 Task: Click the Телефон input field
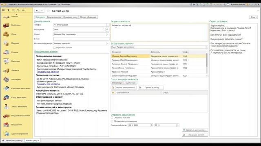80,25
